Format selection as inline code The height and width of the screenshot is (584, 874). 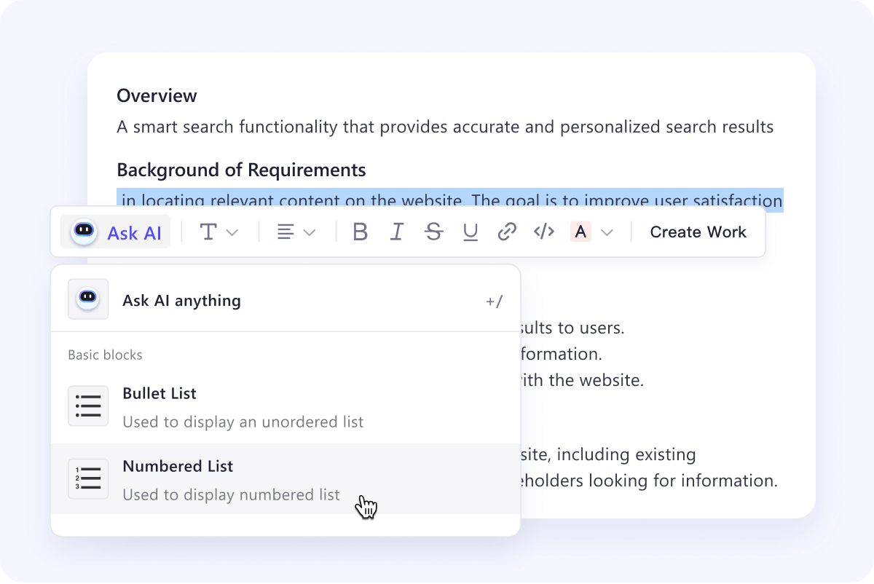[543, 232]
